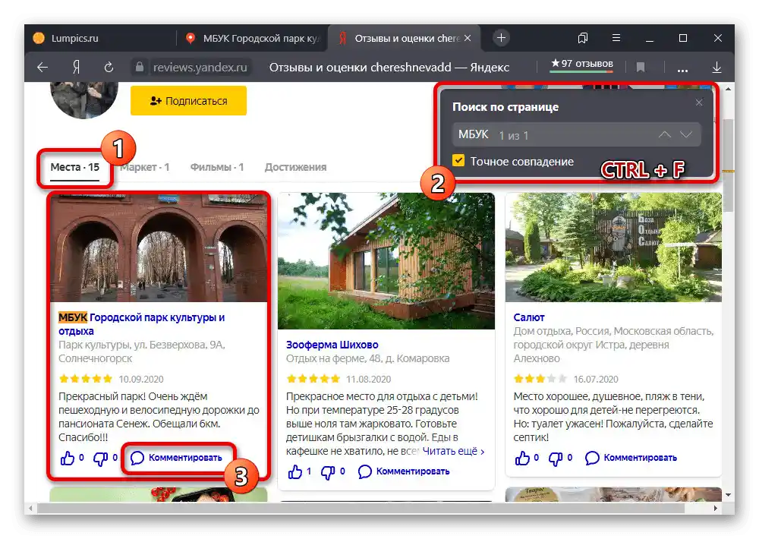Open the Достижения tab

pyautogui.click(x=295, y=168)
